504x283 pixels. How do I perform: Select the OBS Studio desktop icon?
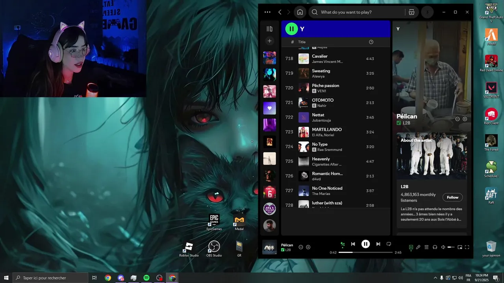(x=214, y=249)
